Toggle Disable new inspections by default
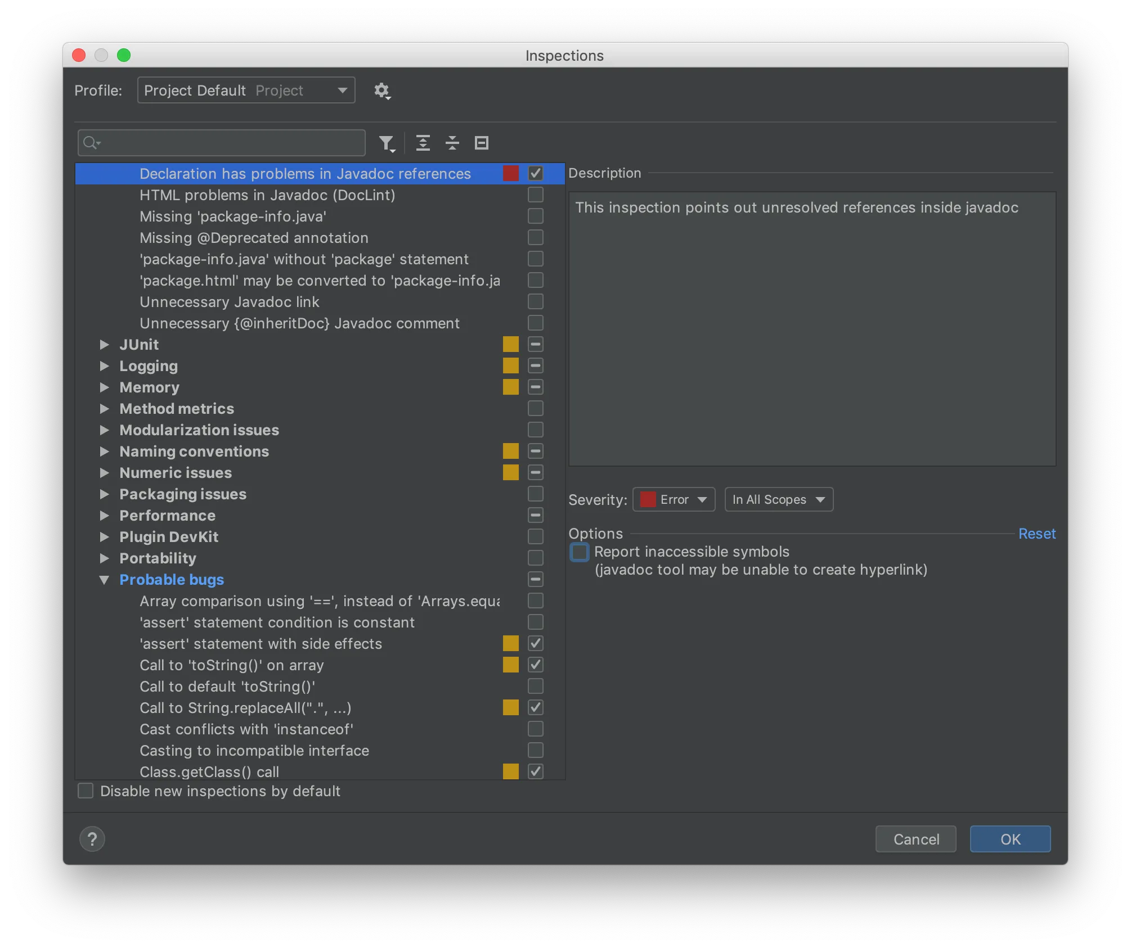1131x948 pixels. click(86, 791)
